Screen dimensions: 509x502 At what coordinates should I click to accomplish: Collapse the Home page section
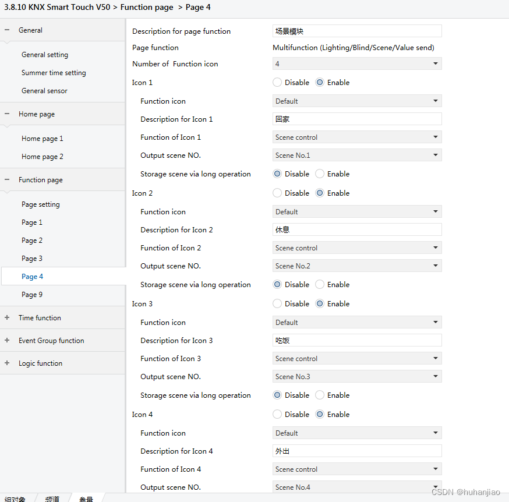7,114
